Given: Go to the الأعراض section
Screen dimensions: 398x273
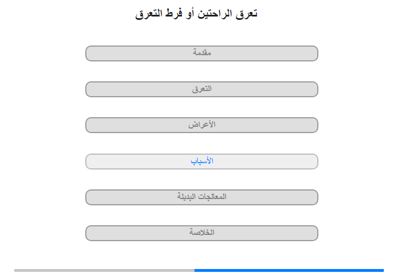Looking at the screenshot, I should (202, 125).
